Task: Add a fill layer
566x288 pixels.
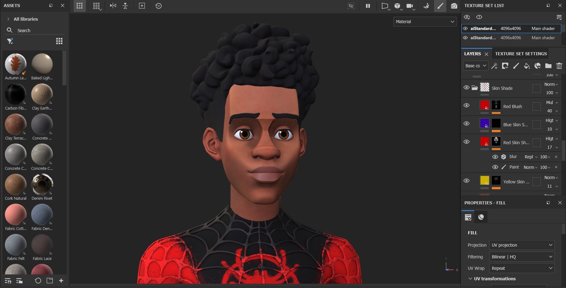Action: [527, 66]
